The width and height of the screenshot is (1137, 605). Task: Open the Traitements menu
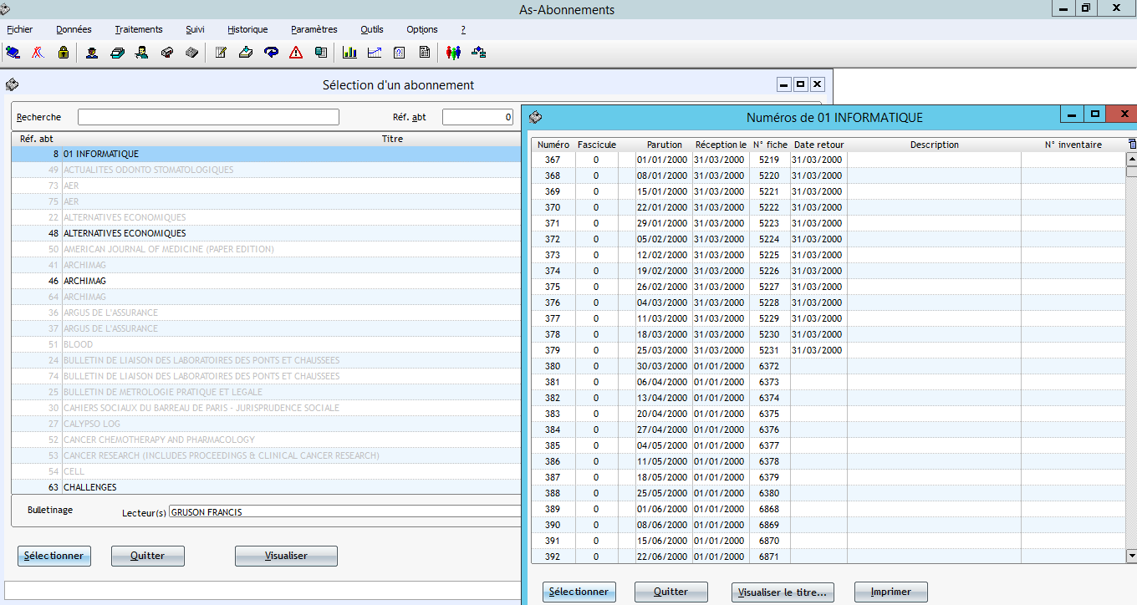[139, 29]
